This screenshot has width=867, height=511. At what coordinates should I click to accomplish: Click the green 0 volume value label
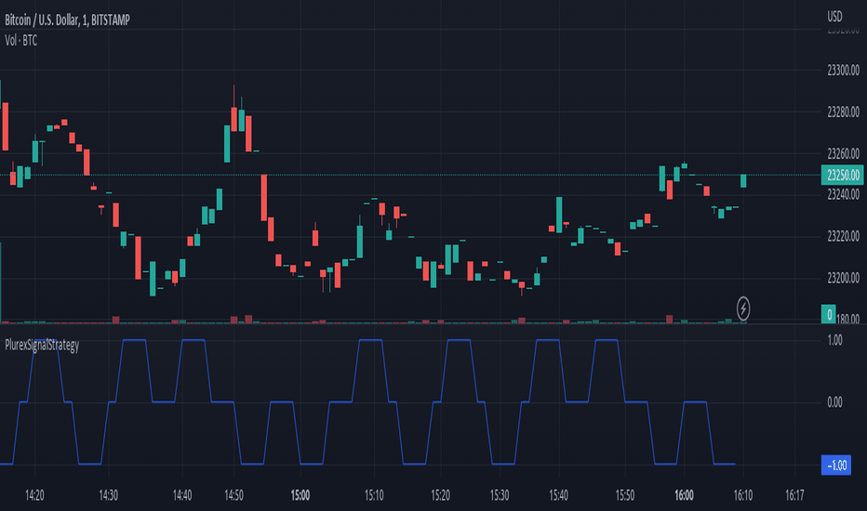click(828, 314)
